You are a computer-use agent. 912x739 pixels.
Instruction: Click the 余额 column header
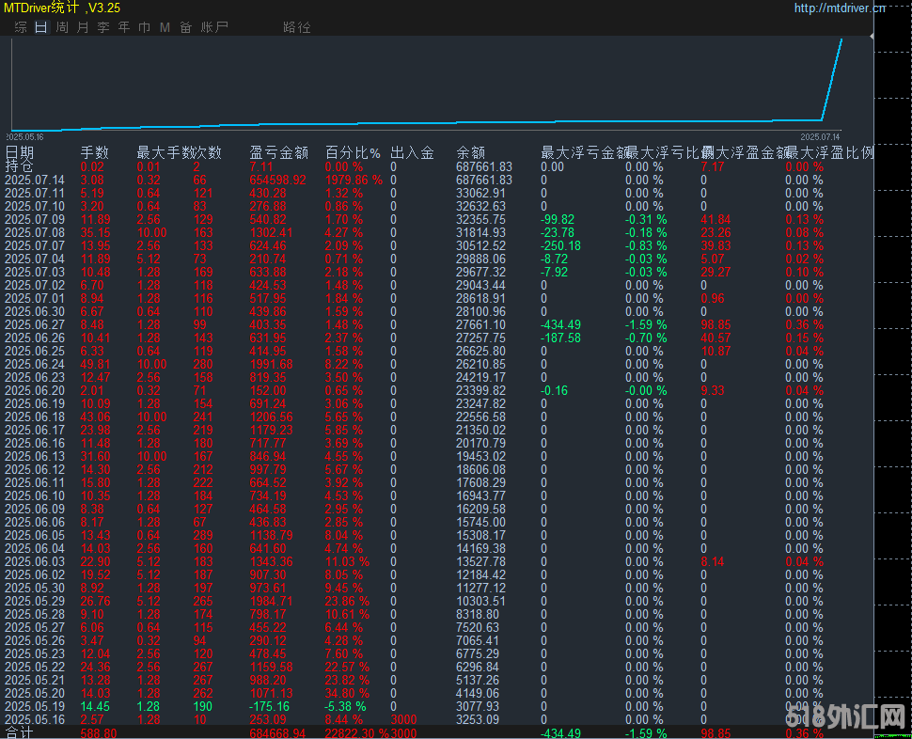tap(470, 152)
